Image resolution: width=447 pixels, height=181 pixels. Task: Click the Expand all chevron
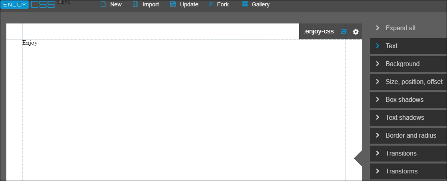coord(378,28)
